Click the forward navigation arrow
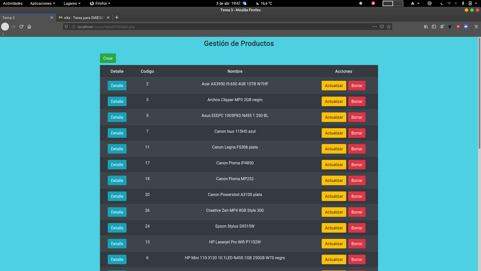 click(x=13, y=27)
